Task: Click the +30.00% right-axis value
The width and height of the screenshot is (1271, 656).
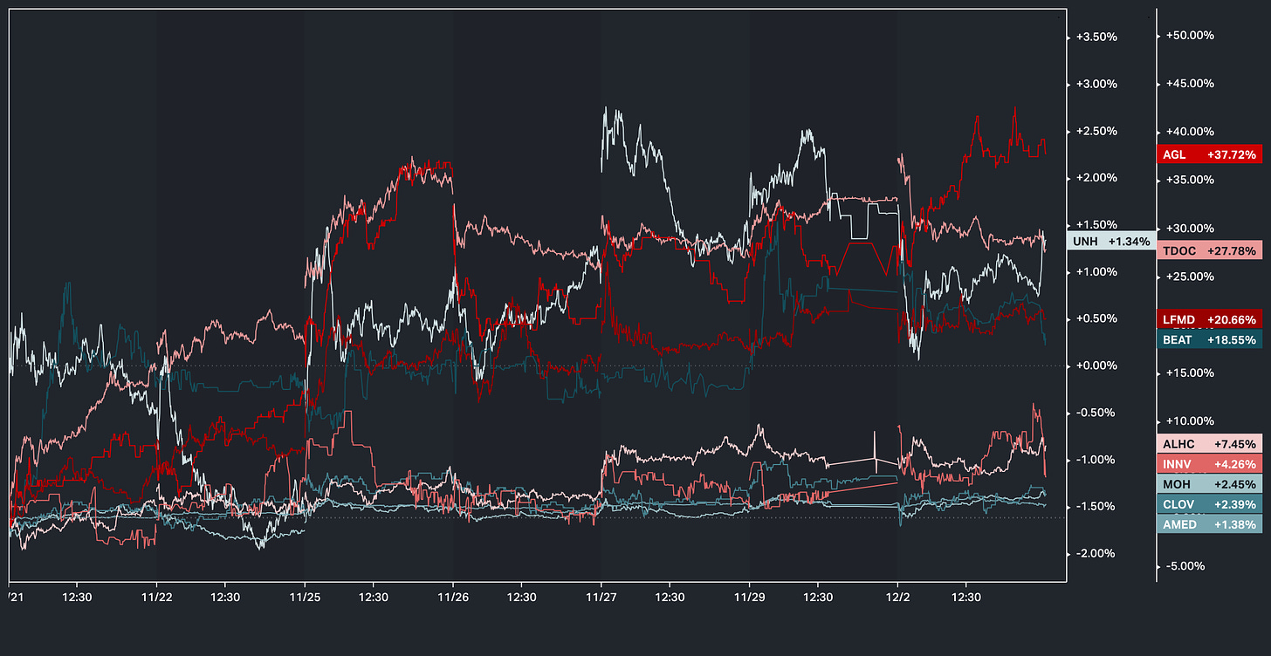Action: pos(1190,229)
